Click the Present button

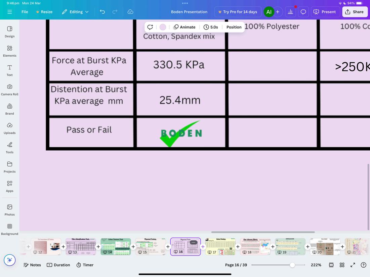tap(325, 12)
